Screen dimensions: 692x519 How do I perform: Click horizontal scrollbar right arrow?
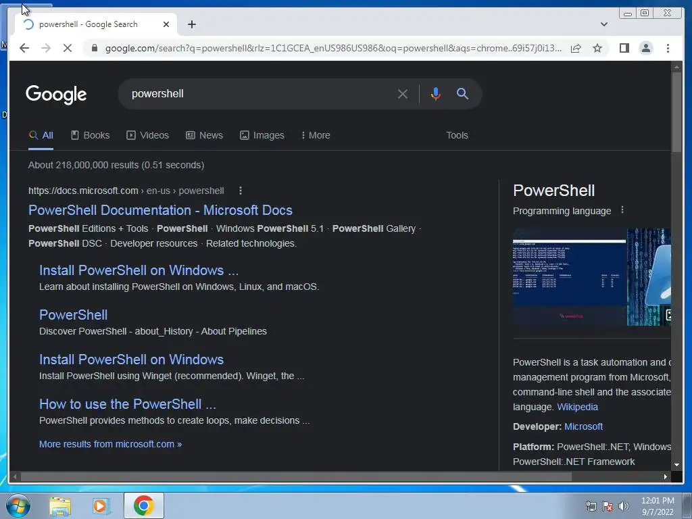pos(666,476)
